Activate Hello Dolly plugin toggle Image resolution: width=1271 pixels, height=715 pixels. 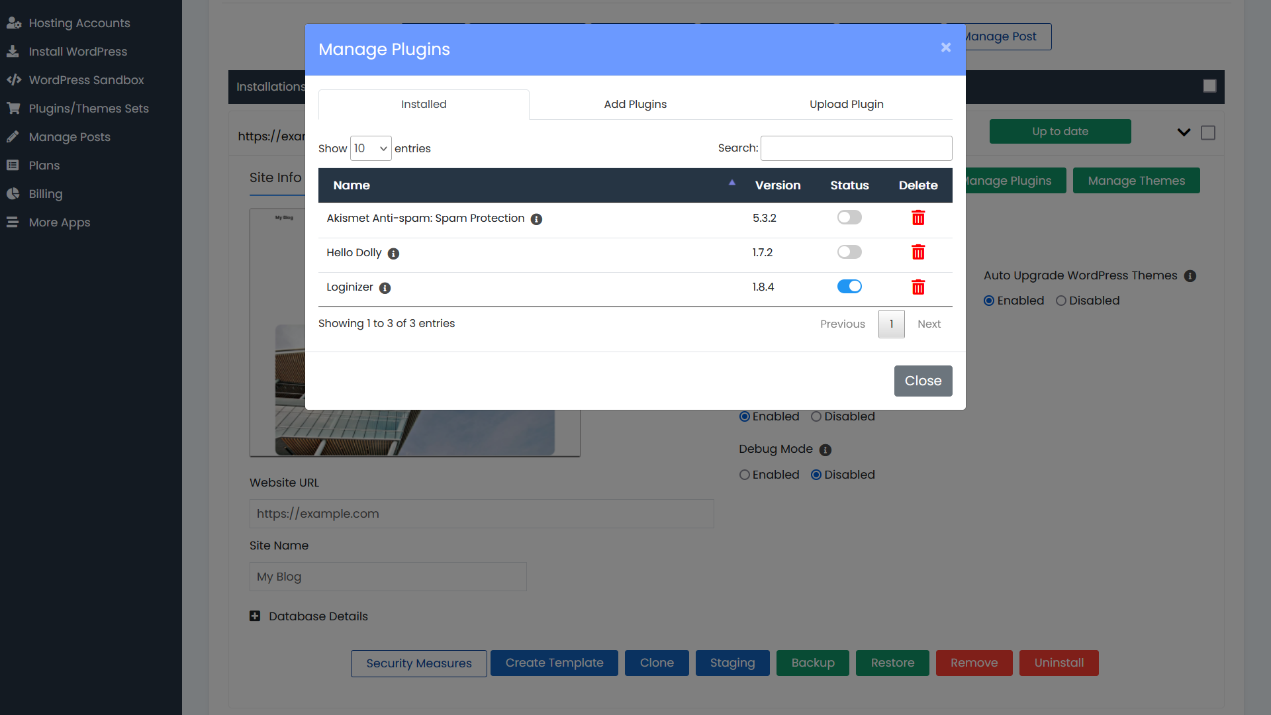coord(849,252)
